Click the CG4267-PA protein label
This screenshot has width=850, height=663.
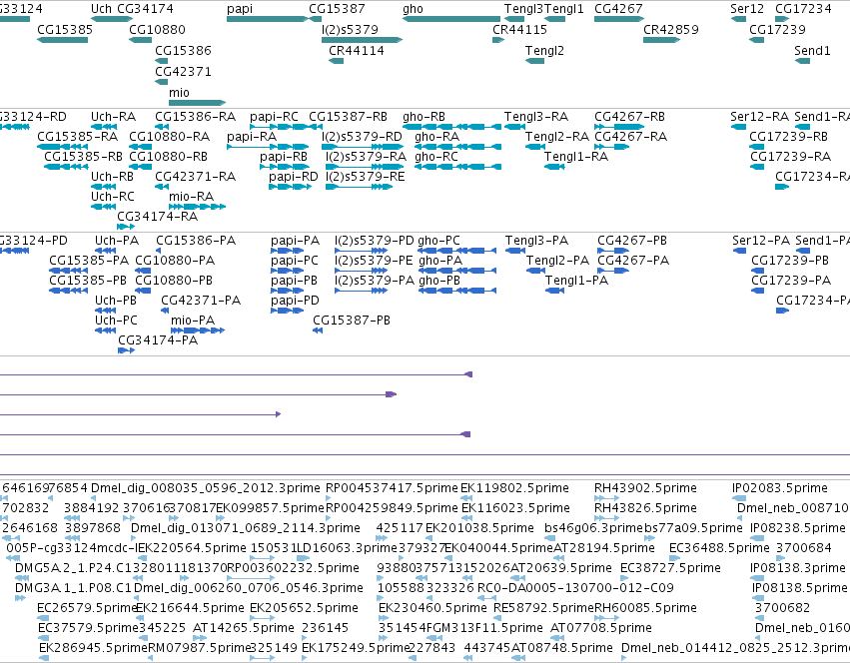click(x=633, y=261)
